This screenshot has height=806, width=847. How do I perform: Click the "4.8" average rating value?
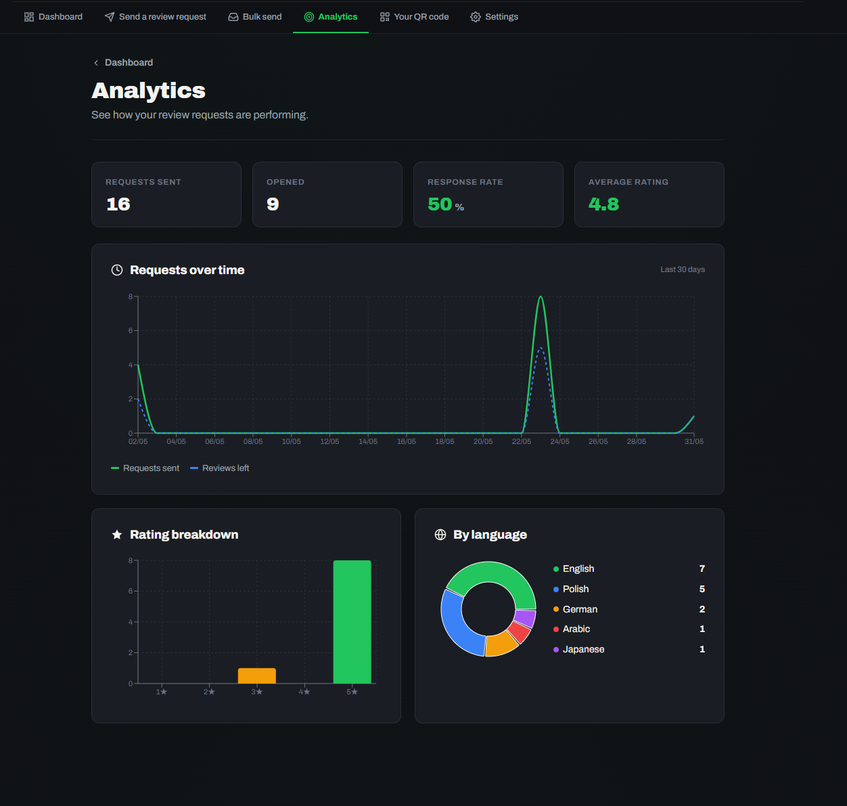603,204
